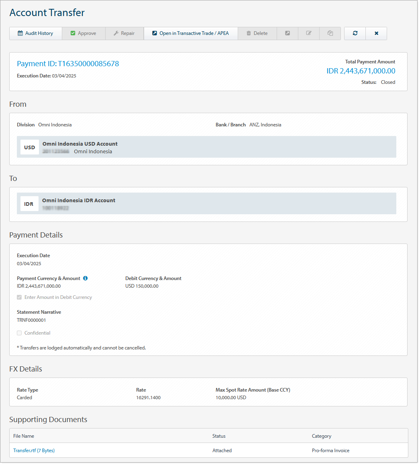The image size is (420, 465).
Task: Open transfer in Transactive Trade / APEA
Action: pos(190,33)
